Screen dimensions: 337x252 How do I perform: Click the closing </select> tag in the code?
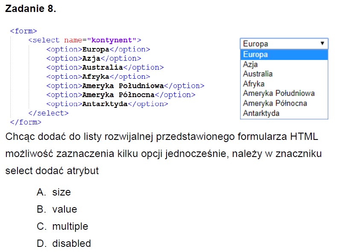(x=48, y=113)
